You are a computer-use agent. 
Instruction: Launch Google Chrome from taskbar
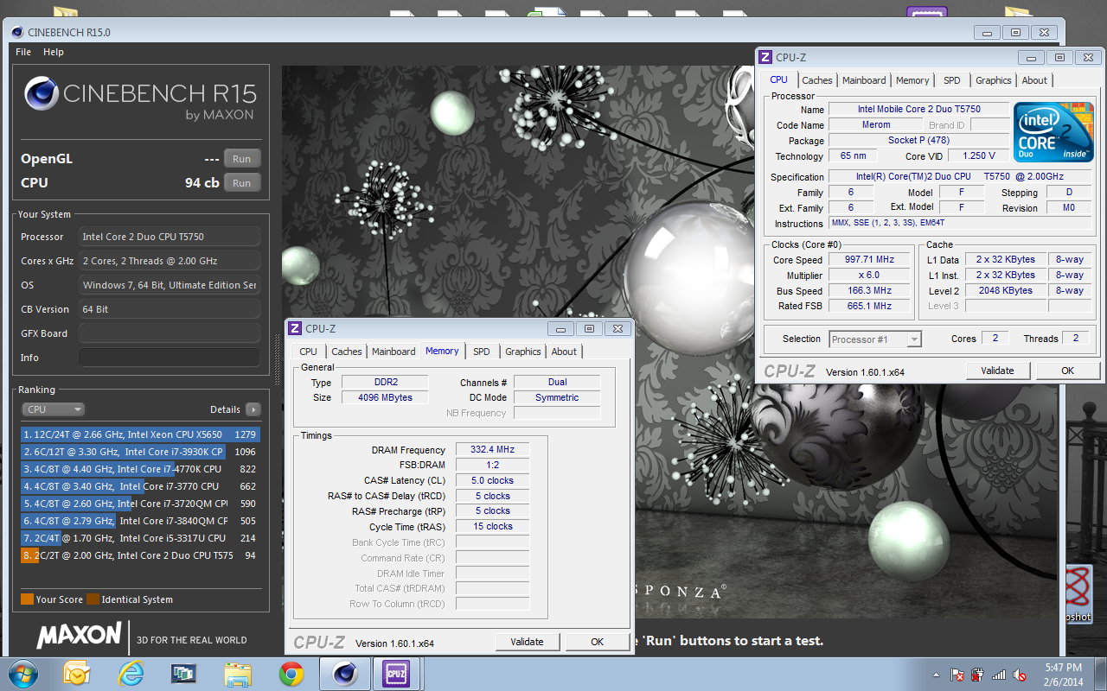pos(291,673)
